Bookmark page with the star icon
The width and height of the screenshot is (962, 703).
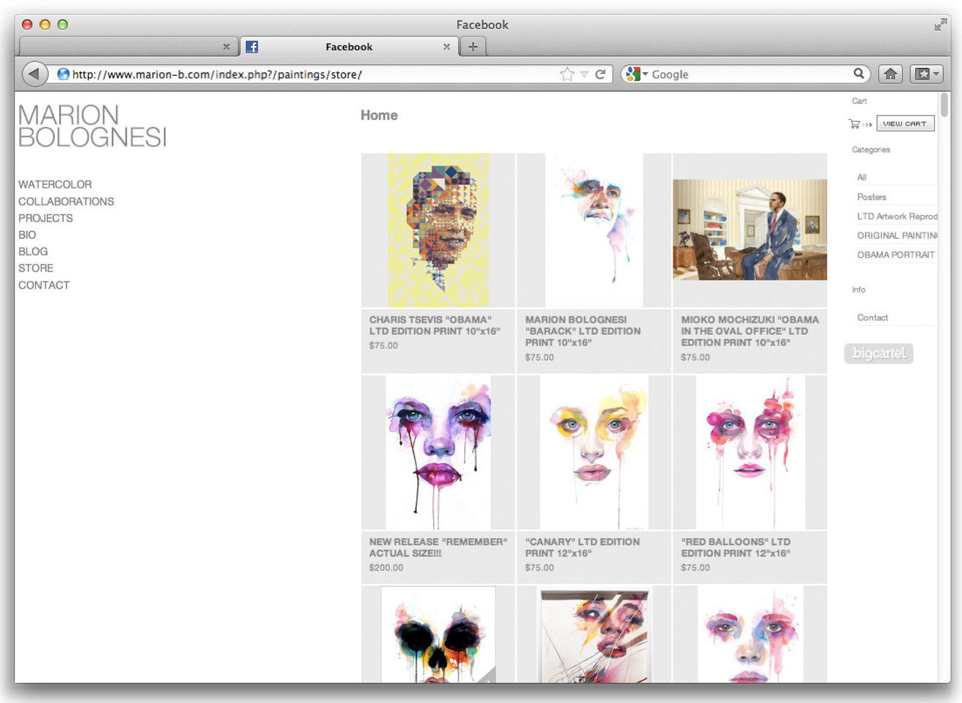click(x=567, y=74)
